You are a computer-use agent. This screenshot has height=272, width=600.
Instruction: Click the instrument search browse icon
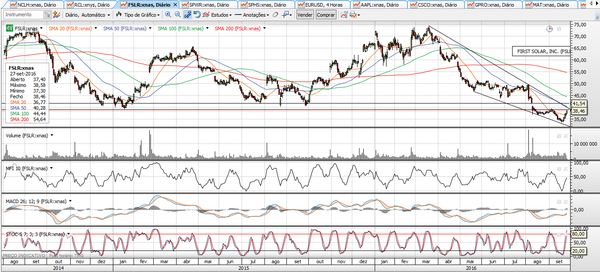(47, 14)
